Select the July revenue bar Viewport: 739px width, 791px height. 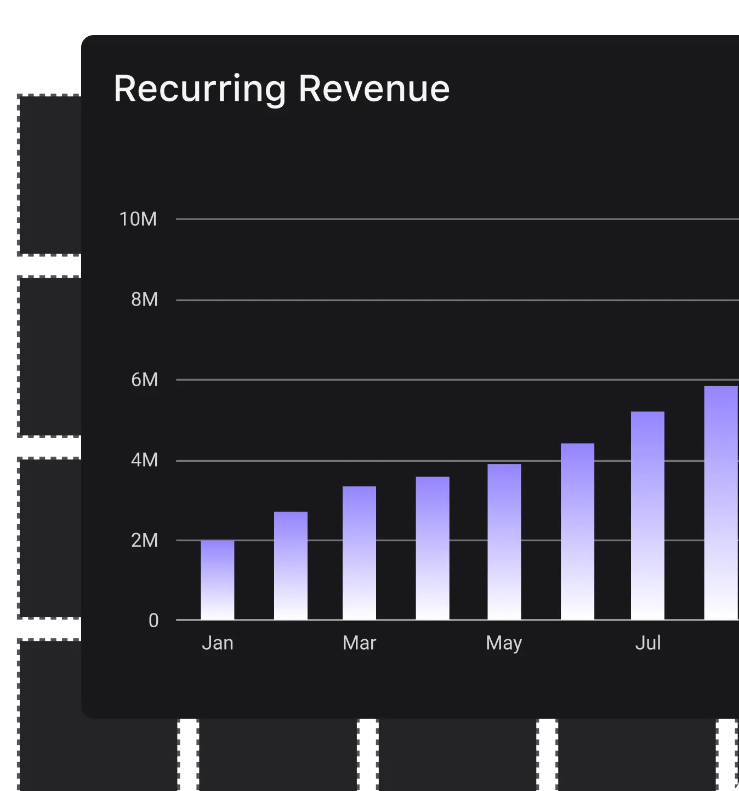(x=647, y=515)
